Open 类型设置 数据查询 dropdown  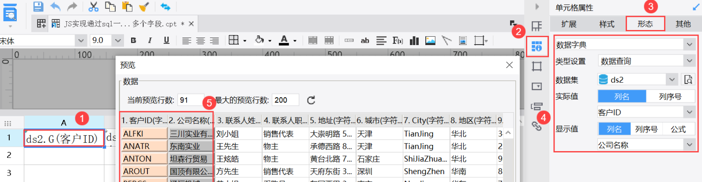click(x=689, y=61)
